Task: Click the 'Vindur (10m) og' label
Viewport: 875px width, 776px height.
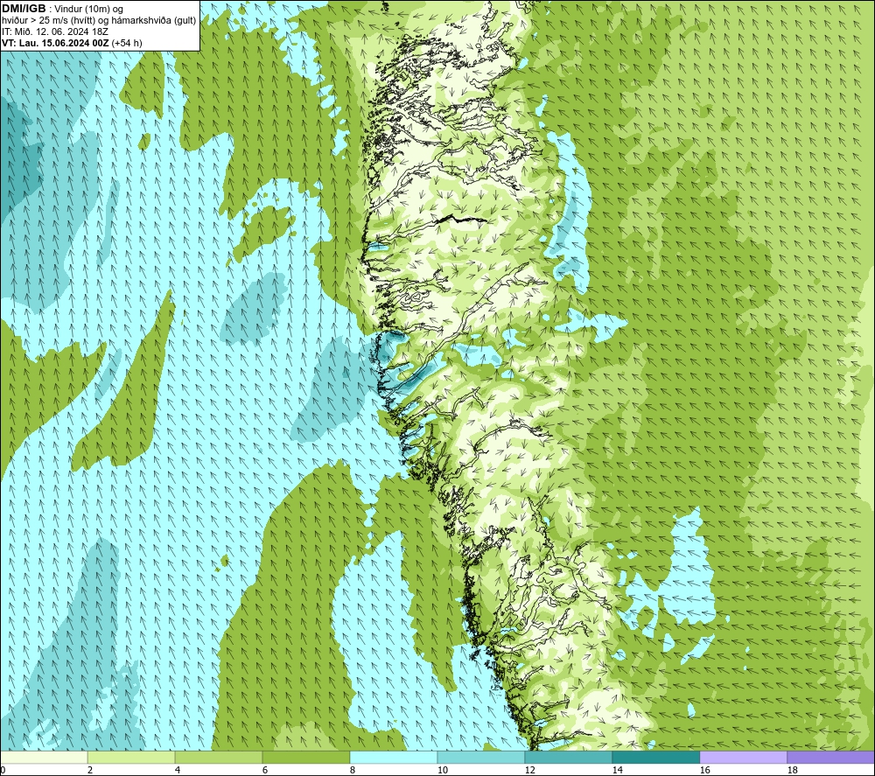Action: pyautogui.click(x=89, y=10)
